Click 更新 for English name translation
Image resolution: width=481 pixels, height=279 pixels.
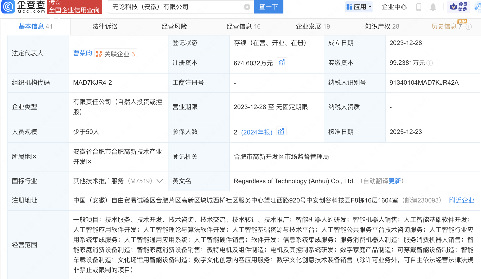pos(395,181)
